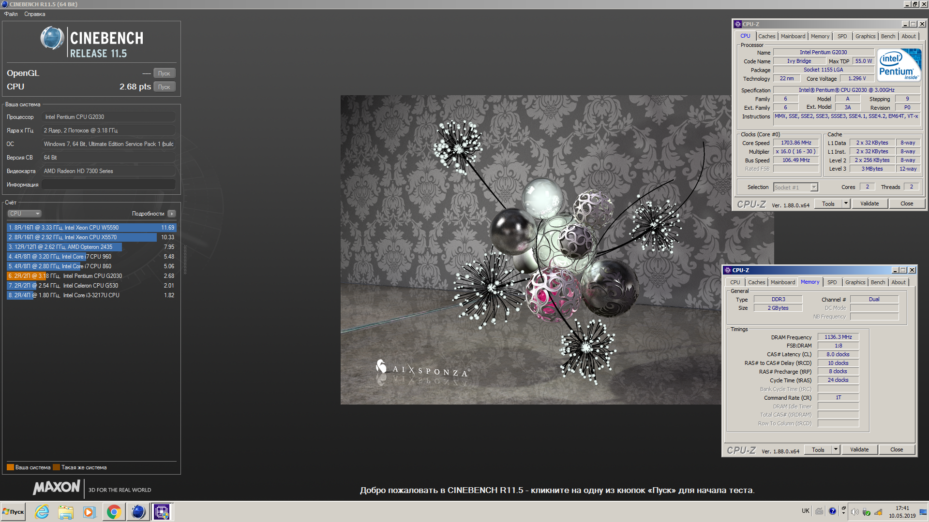Open Internet Explorer from the taskbar
Screen dimensions: 929x522
pyautogui.click(x=42, y=511)
